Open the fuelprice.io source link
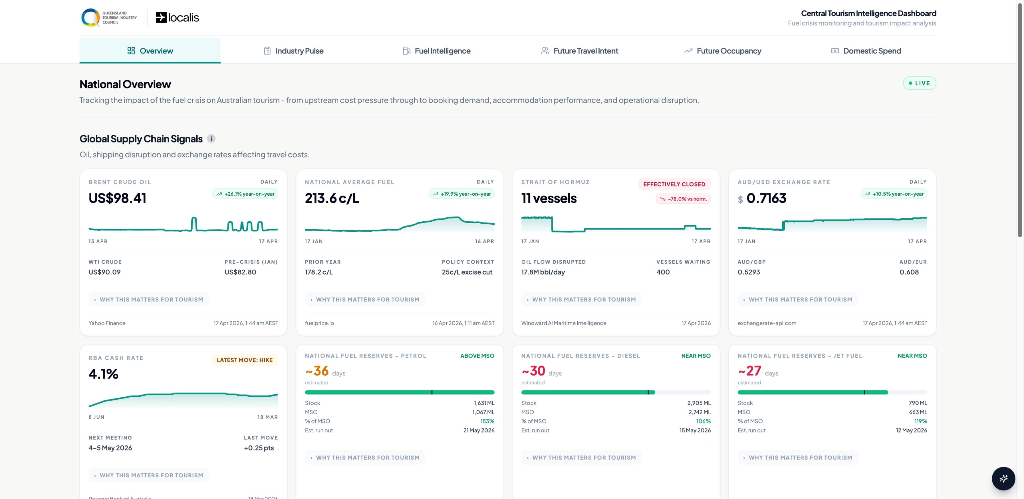The width and height of the screenshot is (1024, 499). click(319, 323)
